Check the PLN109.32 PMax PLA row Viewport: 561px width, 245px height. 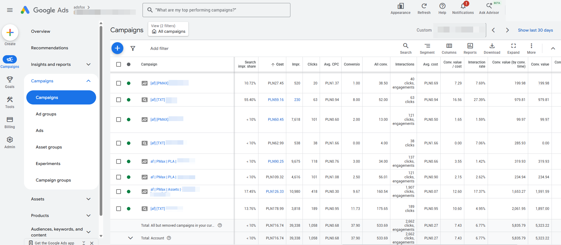point(119,177)
